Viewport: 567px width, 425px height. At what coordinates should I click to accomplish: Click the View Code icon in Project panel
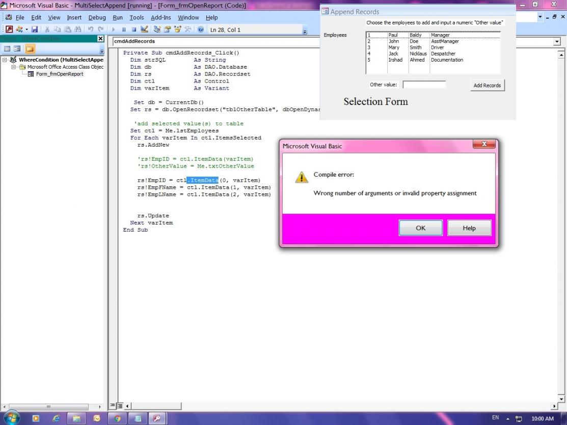pos(7,48)
